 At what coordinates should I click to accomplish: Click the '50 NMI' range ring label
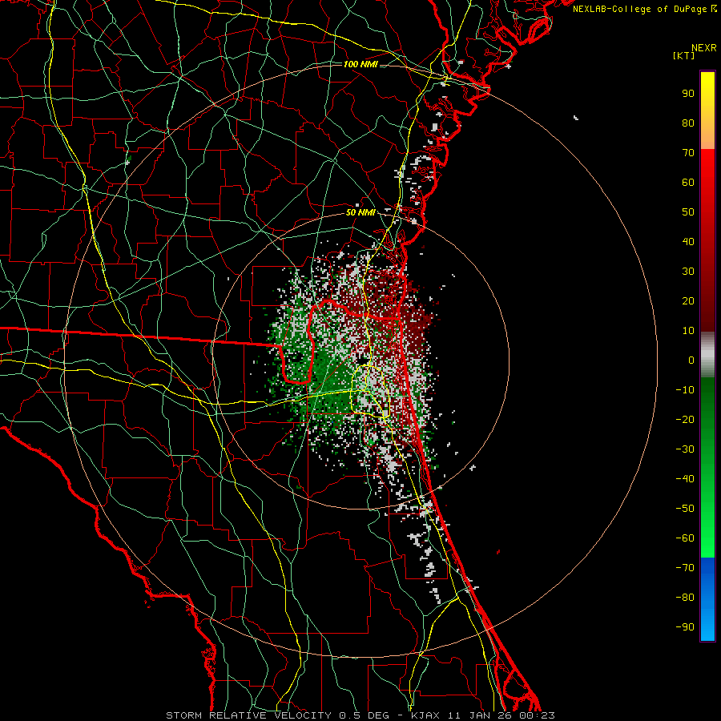[x=360, y=212]
